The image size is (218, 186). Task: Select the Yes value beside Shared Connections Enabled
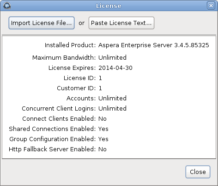pyautogui.click(x=103, y=129)
